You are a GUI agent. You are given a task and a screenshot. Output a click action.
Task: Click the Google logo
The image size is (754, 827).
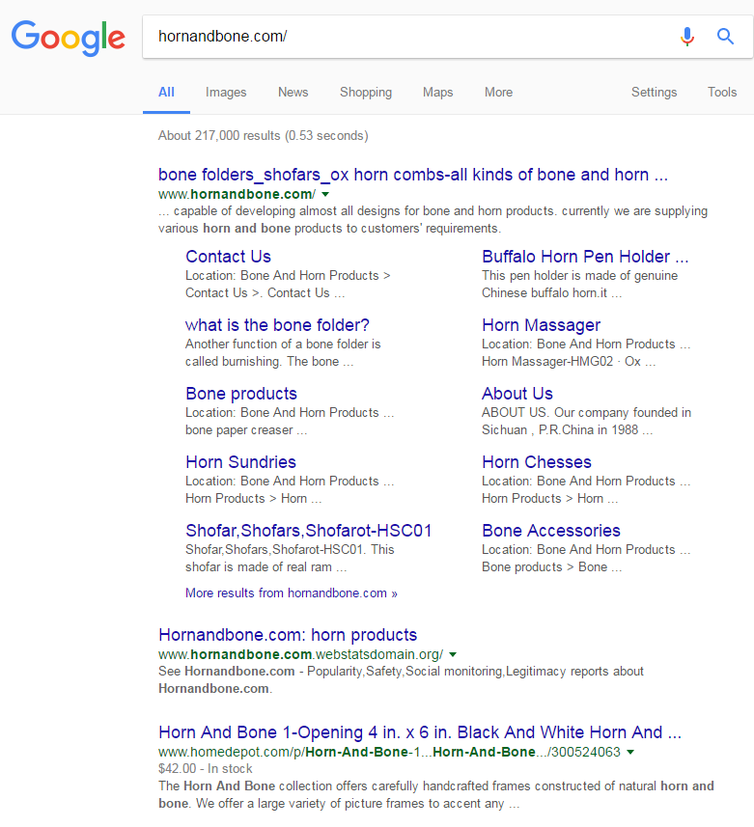(x=69, y=37)
